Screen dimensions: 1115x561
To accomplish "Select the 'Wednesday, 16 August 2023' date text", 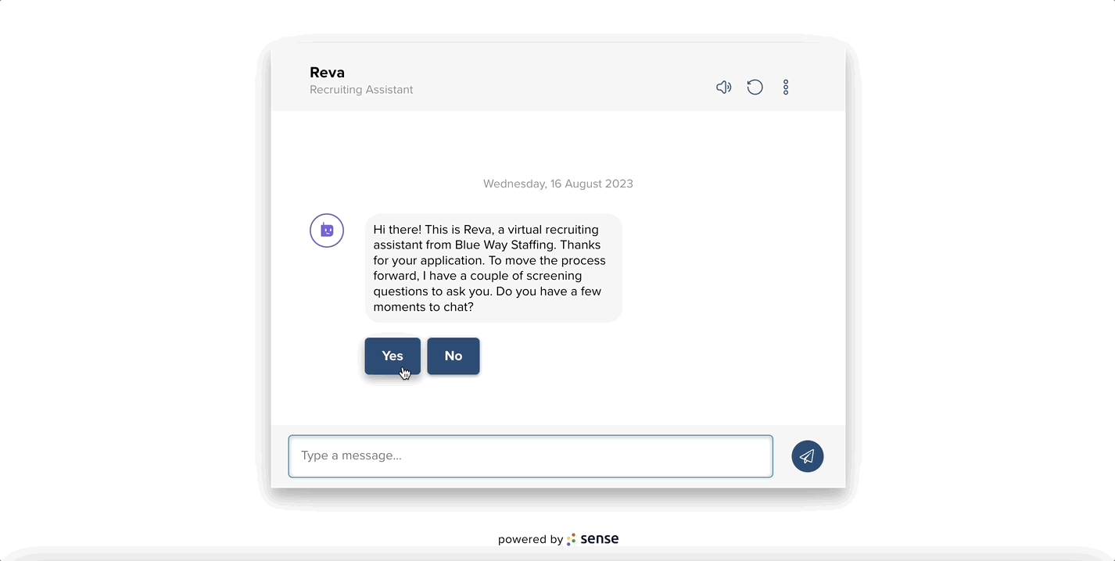I will click(558, 184).
